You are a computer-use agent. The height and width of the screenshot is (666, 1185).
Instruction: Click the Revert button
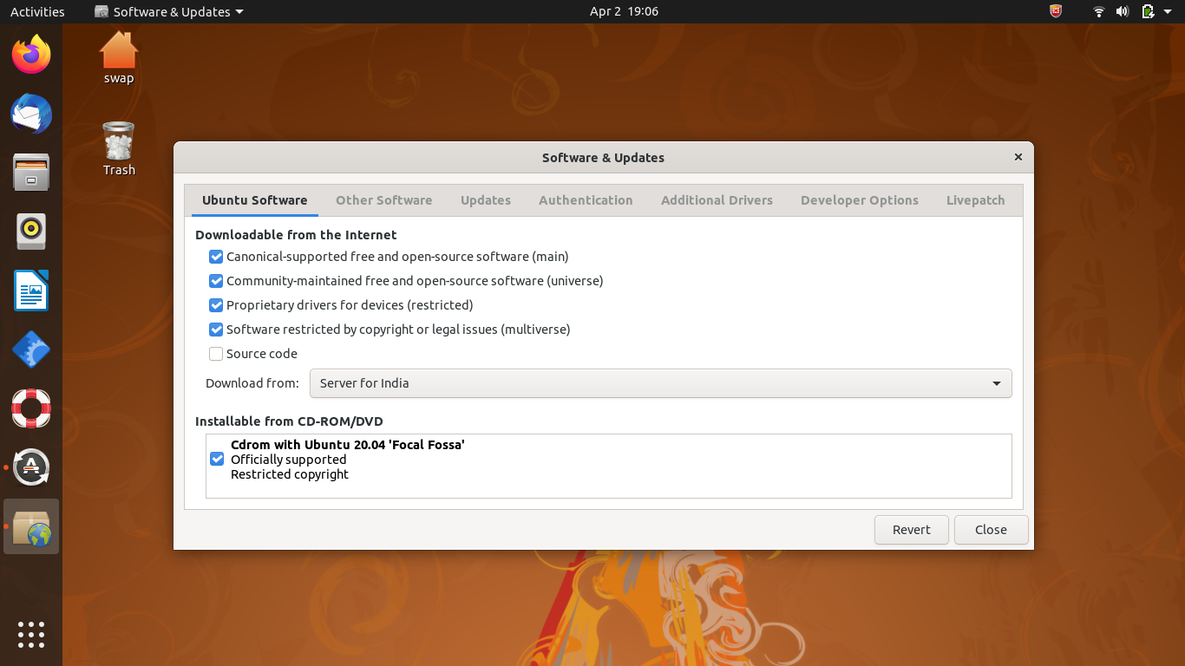(912, 530)
